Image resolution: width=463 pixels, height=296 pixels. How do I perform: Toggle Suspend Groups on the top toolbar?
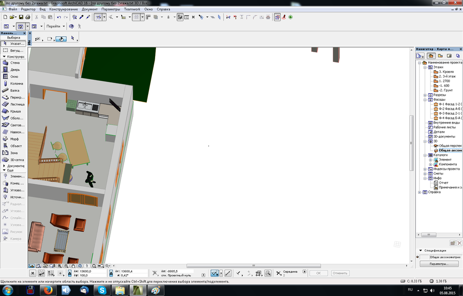(x=278, y=17)
